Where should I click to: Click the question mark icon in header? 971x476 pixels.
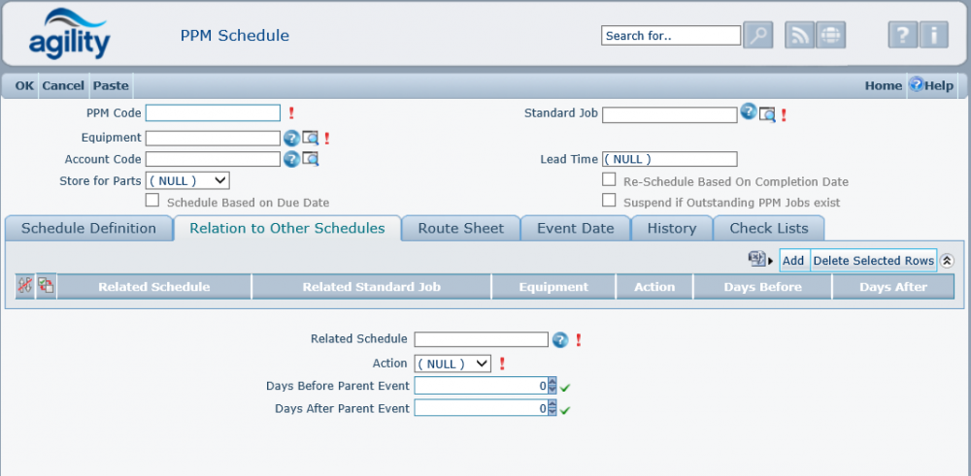tap(903, 35)
